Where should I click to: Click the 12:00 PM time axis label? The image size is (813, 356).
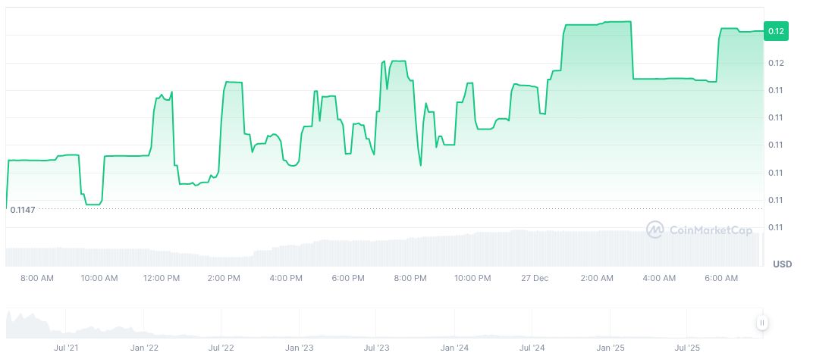tap(162, 278)
